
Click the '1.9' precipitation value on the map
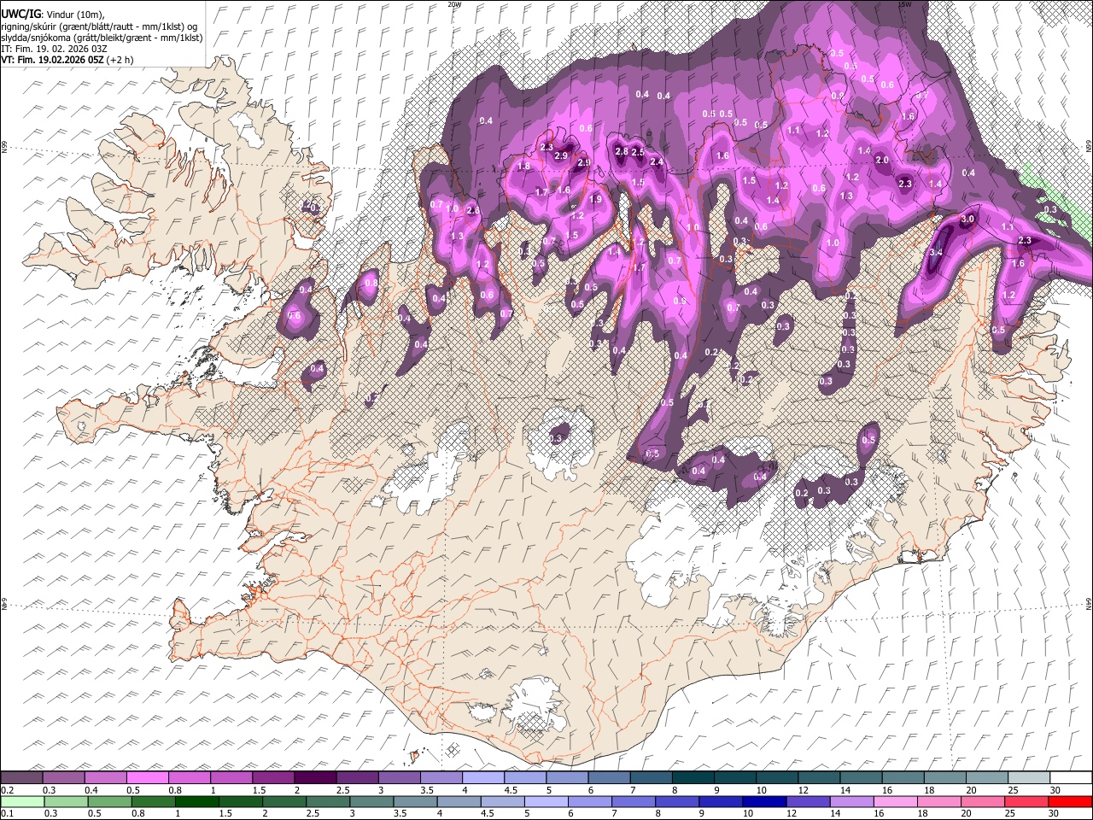pyautogui.click(x=596, y=199)
